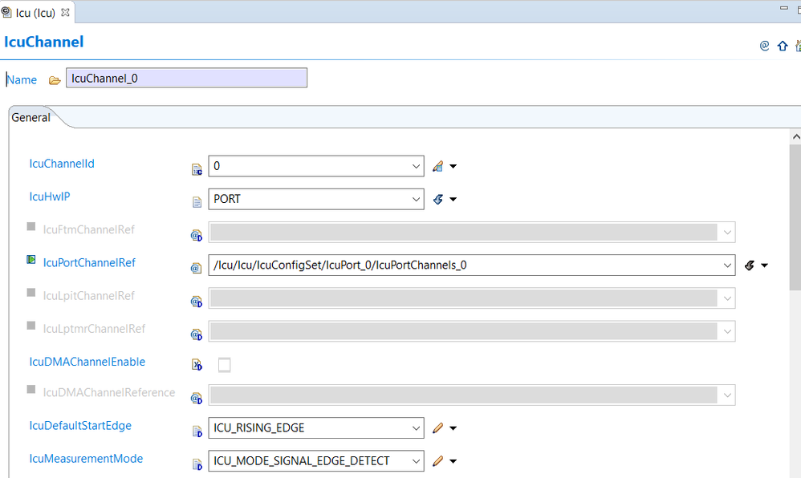Open the IcuMeasurementMode dropdown
Image resolution: width=801 pixels, height=478 pixels.
click(416, 461)
